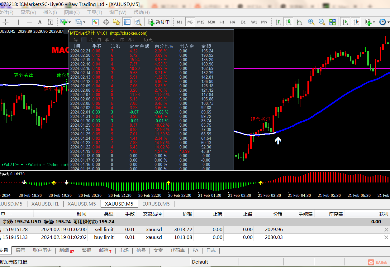390x267 pixels.
Task: Select the vertical line drawing tool
Action: tap(19, 22)
